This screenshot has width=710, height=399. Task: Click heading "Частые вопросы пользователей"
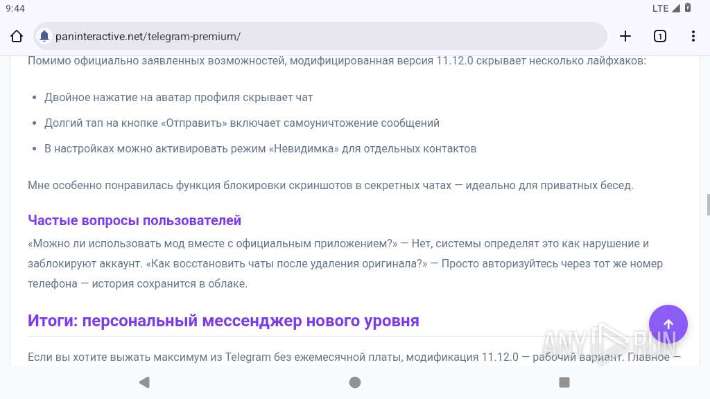coord(135,220)
